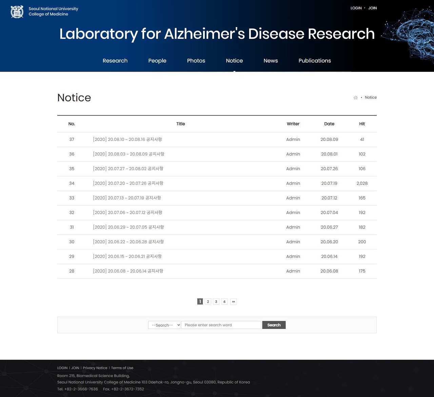The height and width of the screenshot is (397, 434).
Task: Open Terms of Use in the footer
Action: click(122, 368)
